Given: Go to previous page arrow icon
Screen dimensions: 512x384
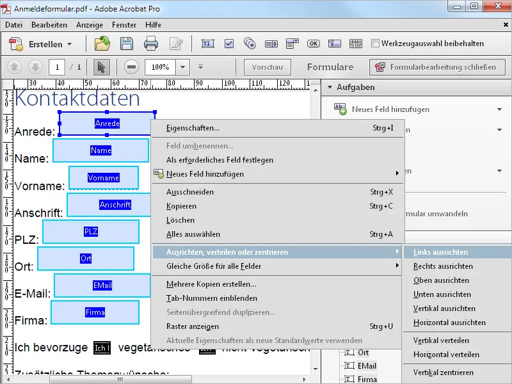Looking at the screenshot, I should pos(14,67).
